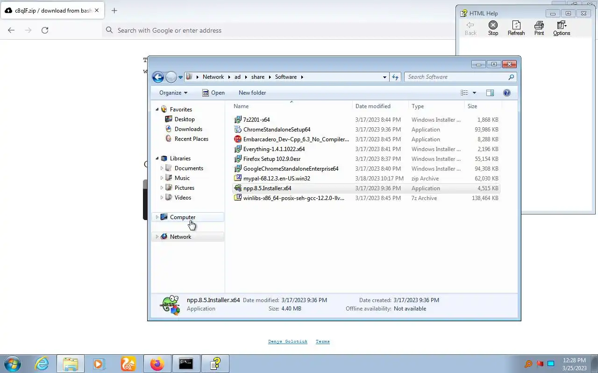This screenshot has height=373, width=598.
Task: Open the view options dropdown arrow
Action: (x=474, y=93)
